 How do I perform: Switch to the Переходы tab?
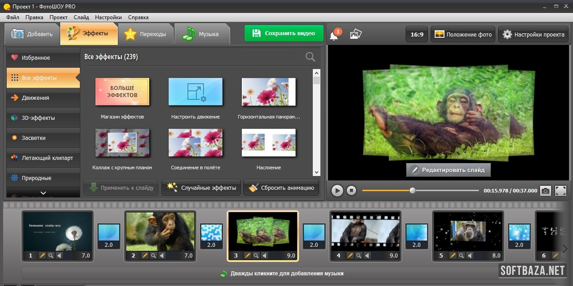coord(145,34)
